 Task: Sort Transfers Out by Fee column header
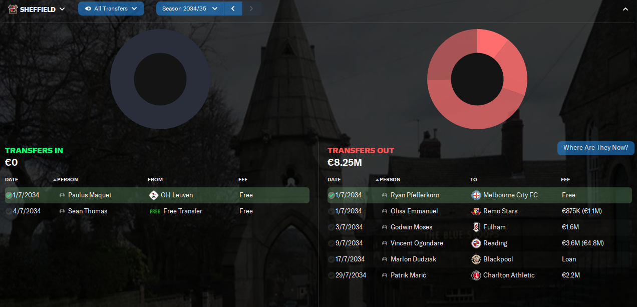[565, 180]
